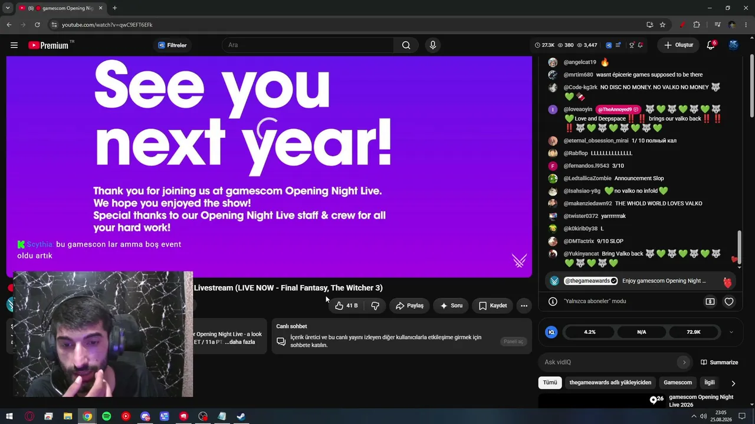The width and height of the screenshot is (755, 424).
Task: Focus the YouTube search box labeled Ara
Action: point(308,45)
